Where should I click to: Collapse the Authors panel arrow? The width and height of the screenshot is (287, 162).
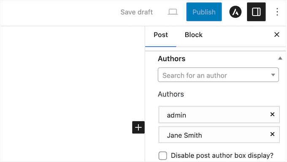click(x=280, y=58)
